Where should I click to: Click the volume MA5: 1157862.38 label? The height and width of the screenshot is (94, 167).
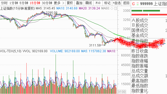coord(93,51)
